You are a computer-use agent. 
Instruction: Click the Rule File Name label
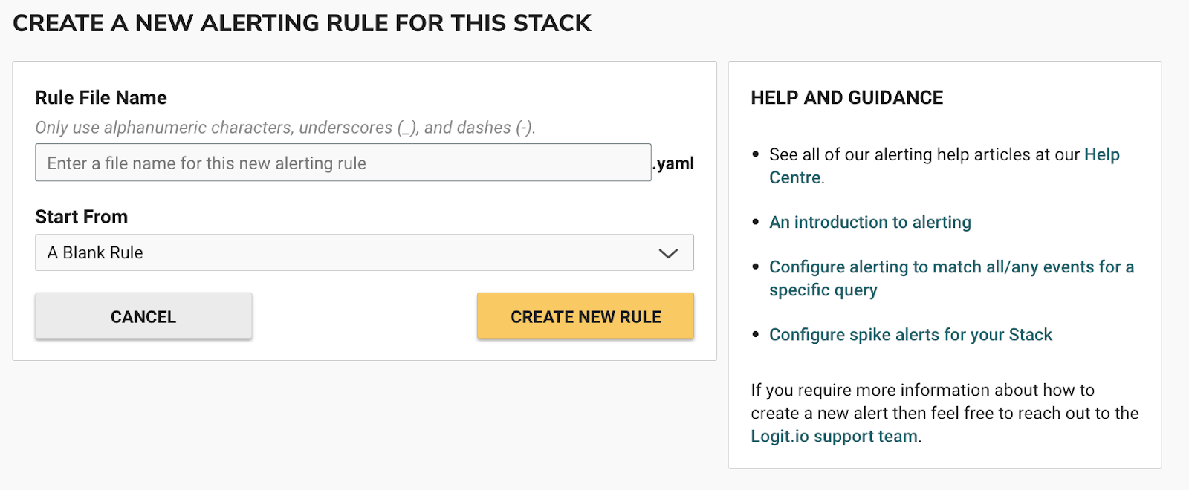click(101, 98)
